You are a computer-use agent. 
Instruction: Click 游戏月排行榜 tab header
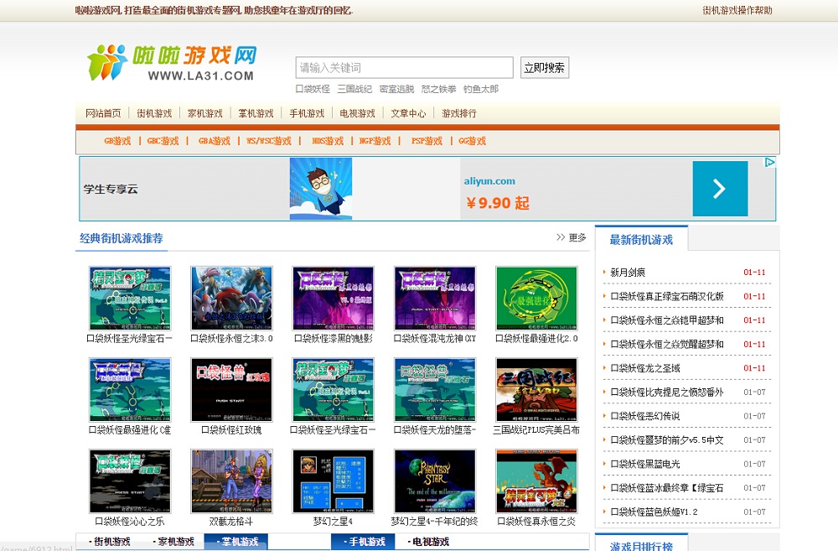641,543
